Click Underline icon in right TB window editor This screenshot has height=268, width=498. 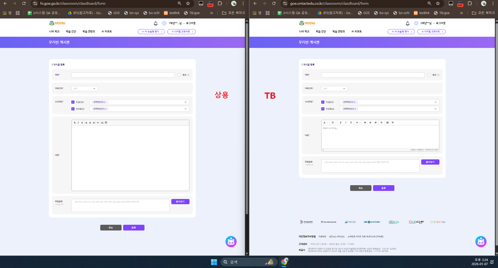point(351,122)
